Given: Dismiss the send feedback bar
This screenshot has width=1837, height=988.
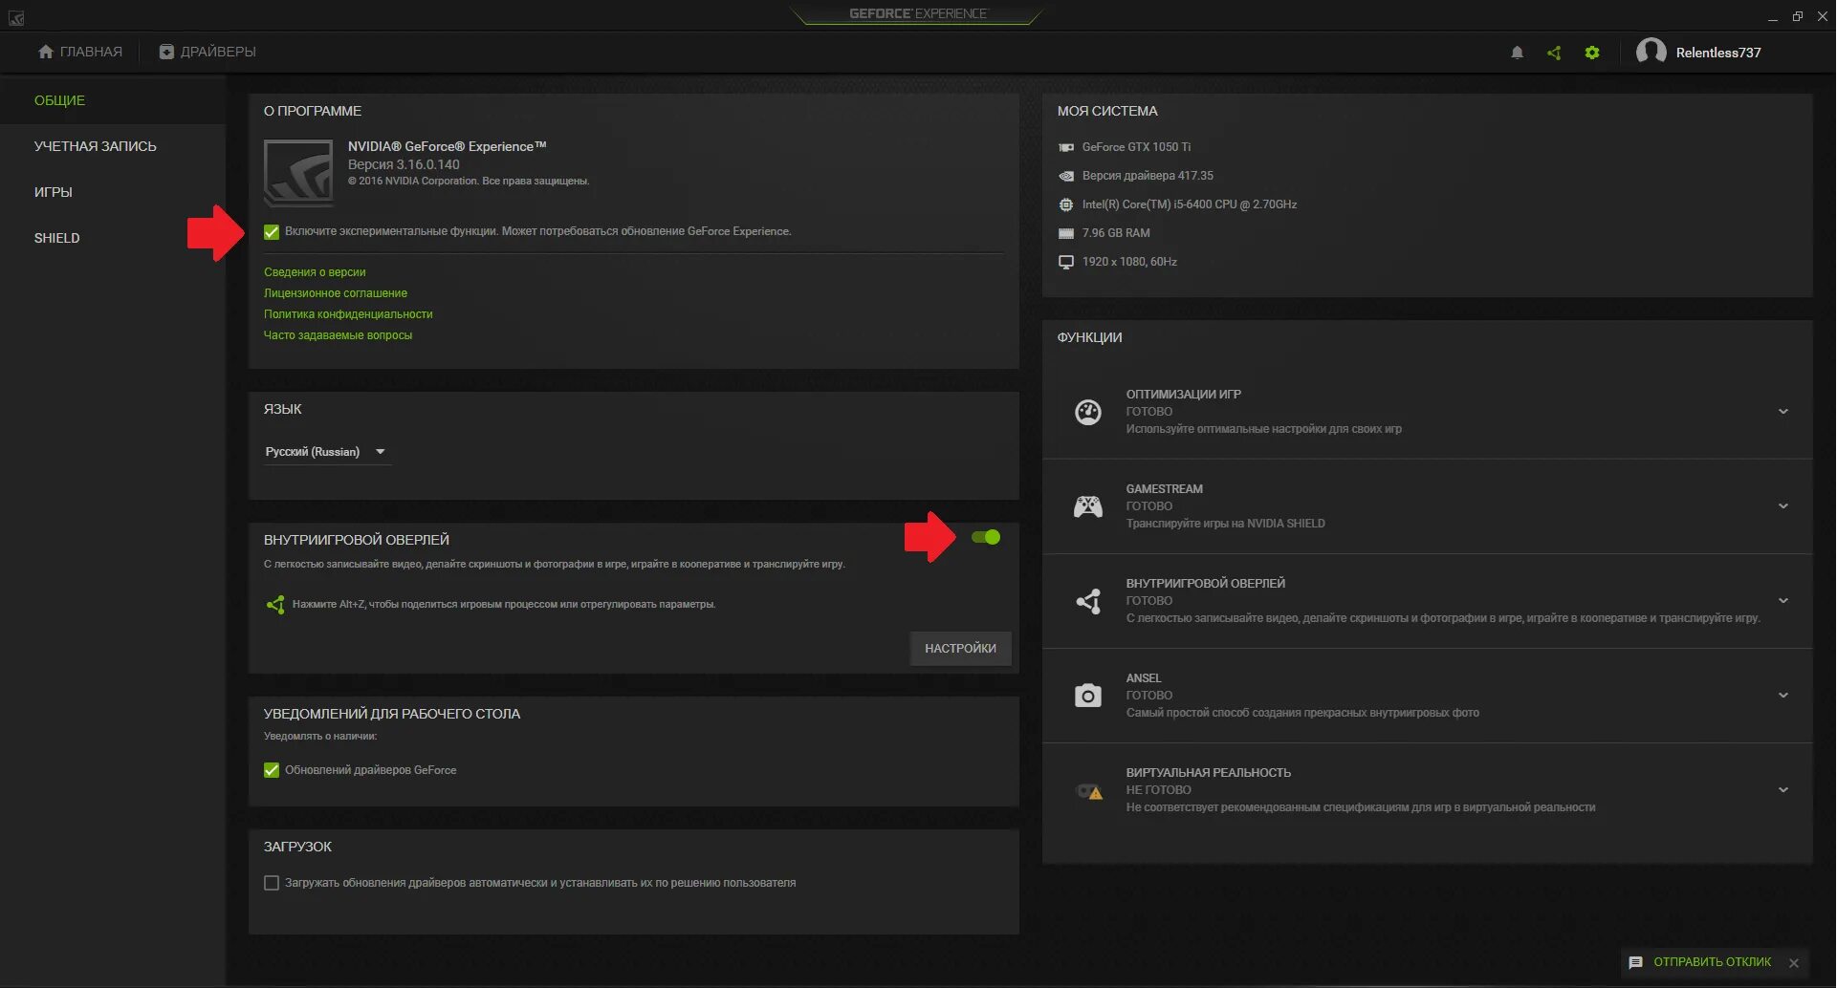Looking at the screenshot, I should [x=1794, y=963].
